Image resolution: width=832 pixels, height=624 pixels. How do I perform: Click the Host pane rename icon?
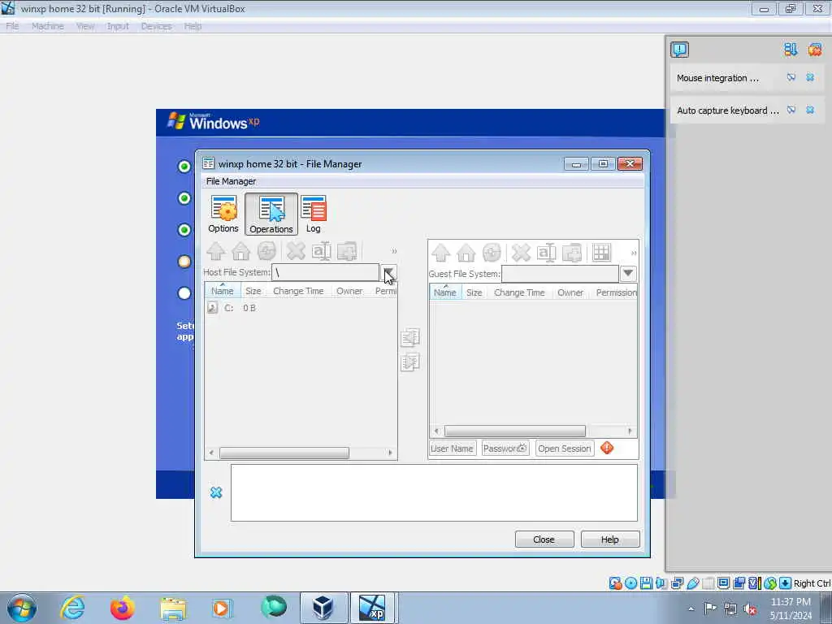coord(322,252)
